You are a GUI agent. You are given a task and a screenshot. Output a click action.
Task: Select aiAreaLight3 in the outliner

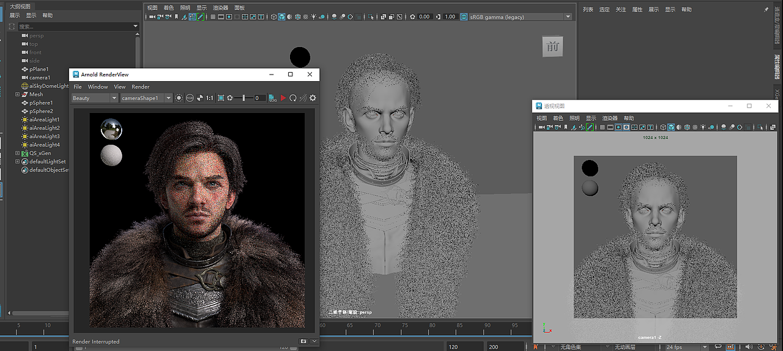click(x=44, y=137)
